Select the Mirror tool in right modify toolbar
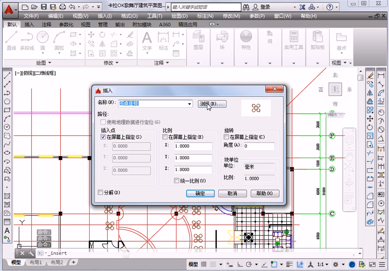The width and height of the screenshot is (389, 271). [370, 93]
